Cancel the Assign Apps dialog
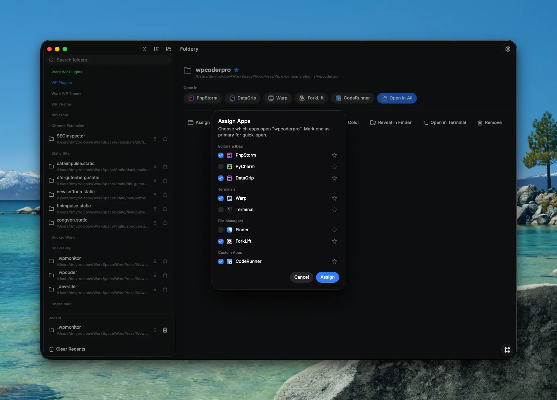Viewport: 557px width, 400px height. click(x=302, y=277)
